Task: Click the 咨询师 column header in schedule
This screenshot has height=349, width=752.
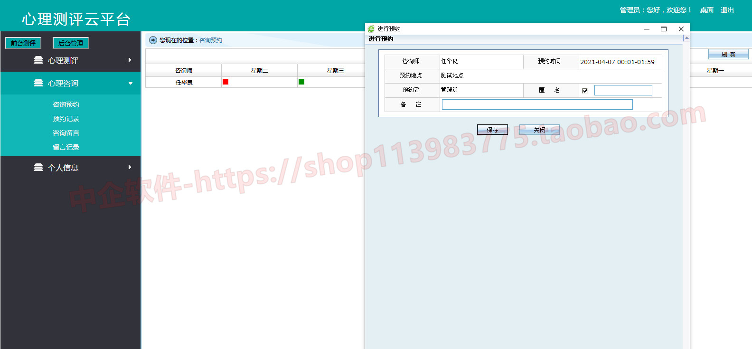Action: click(x=184, y=70)
